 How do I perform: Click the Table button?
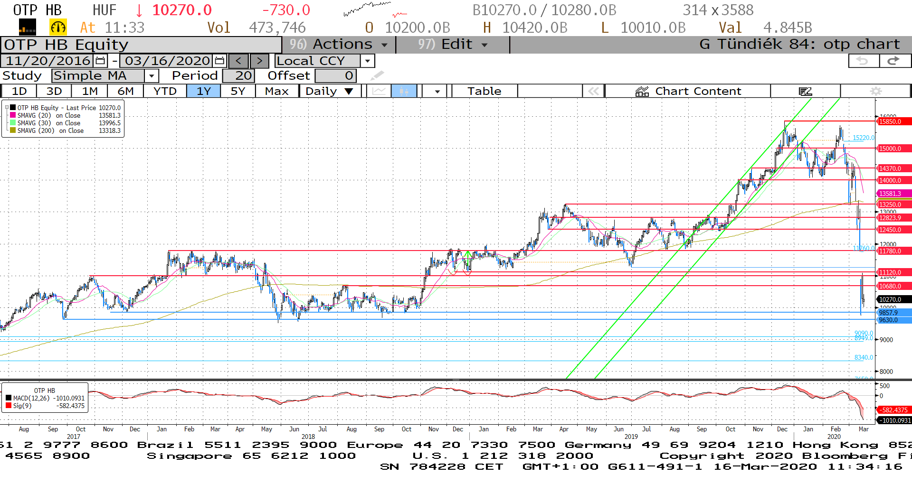(x=484, y=91)
